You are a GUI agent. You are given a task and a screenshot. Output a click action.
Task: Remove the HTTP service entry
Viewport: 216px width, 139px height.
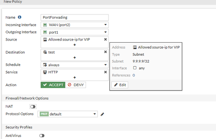click(105, 72)
